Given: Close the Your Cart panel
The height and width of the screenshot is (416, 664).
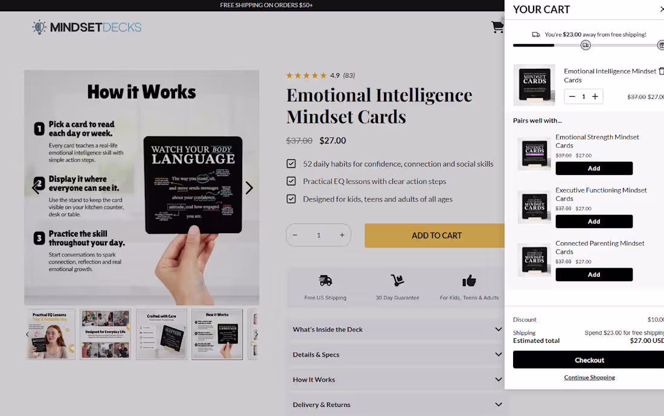Looking at the screenshot, I should click(x=662, y=9).
